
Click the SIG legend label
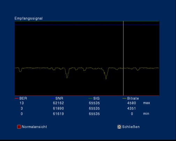click(x=96, y=98)
